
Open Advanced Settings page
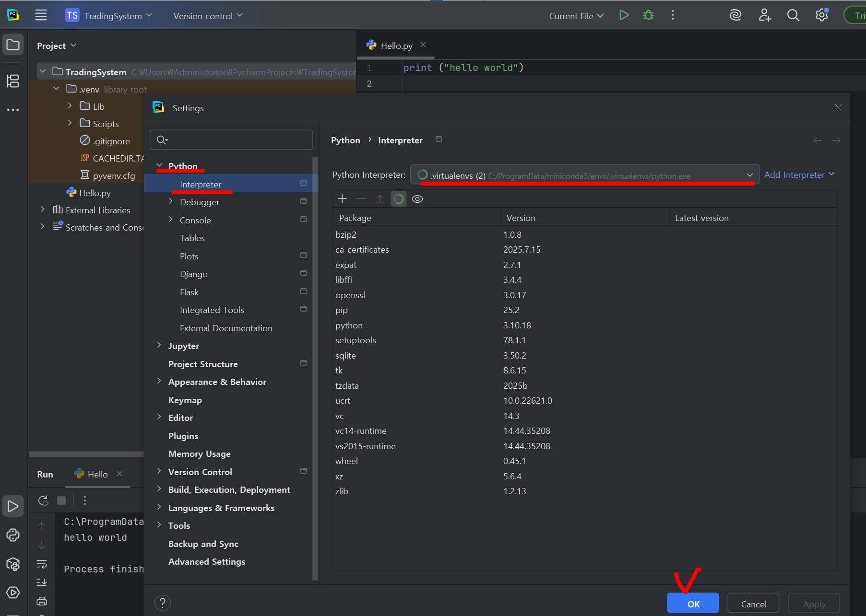point(207,561)
